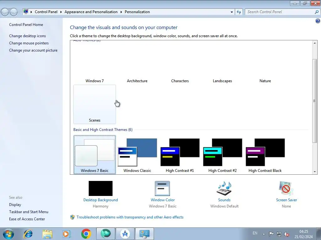Click the Control Panel taskbar button

[x=145, y=234]
